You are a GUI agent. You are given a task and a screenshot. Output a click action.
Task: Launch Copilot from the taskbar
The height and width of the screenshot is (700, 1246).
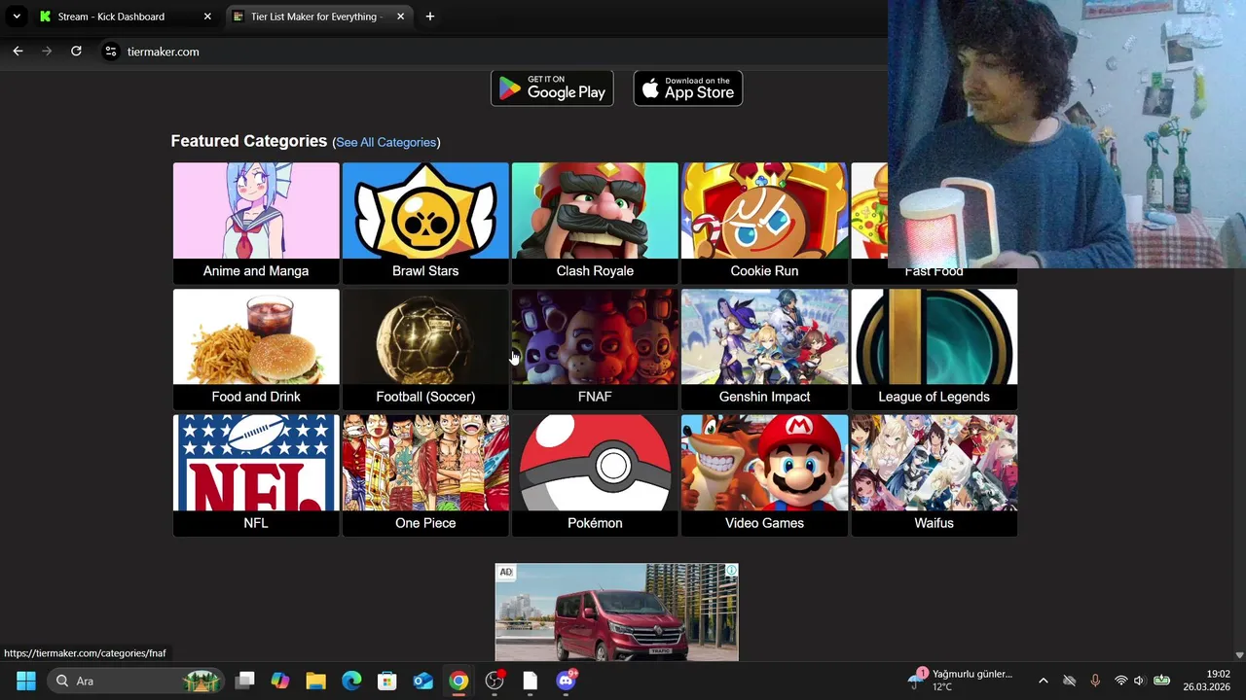[280, 681]
